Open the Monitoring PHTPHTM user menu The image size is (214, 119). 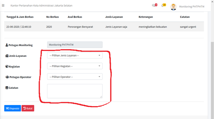(x=191, y=6)
